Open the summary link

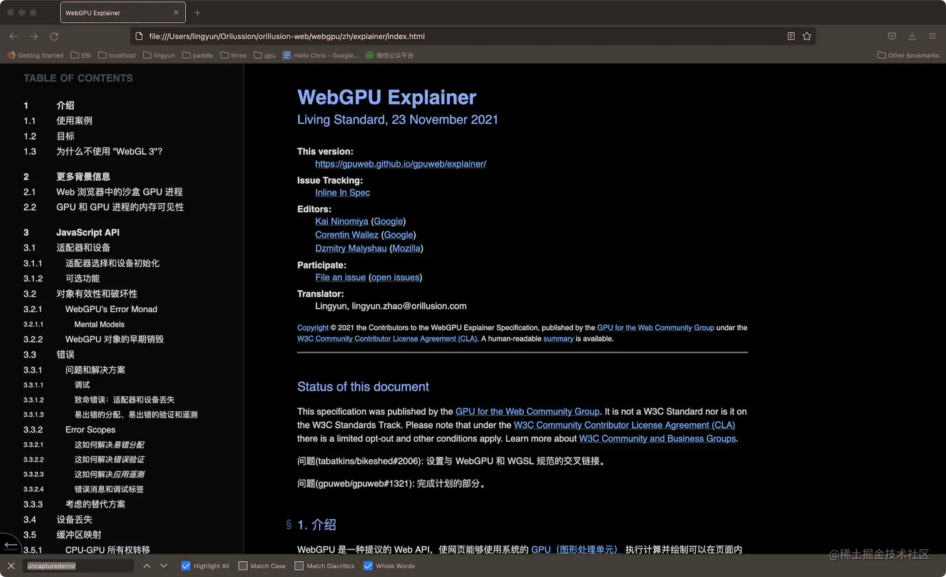[x=558, y=339]
